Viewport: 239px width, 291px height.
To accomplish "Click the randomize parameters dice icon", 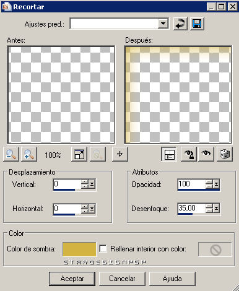I will click(225, 154).
